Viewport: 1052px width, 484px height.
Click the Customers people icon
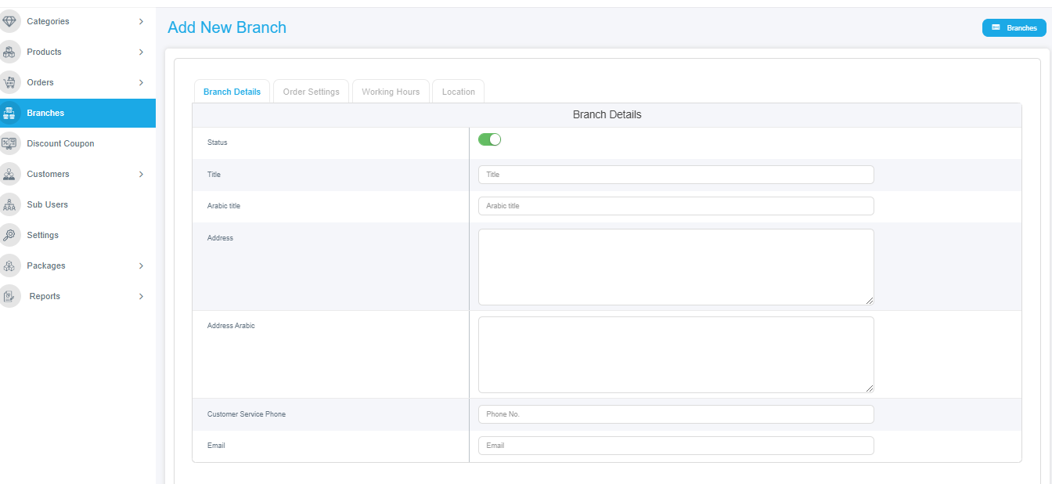click(9, 174)
